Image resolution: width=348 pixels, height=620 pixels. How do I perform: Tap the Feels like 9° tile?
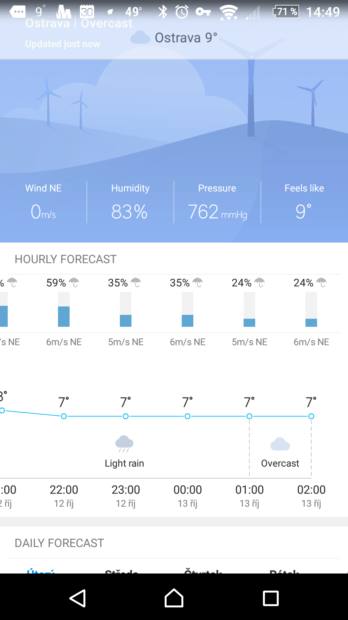tap(304, 202)
